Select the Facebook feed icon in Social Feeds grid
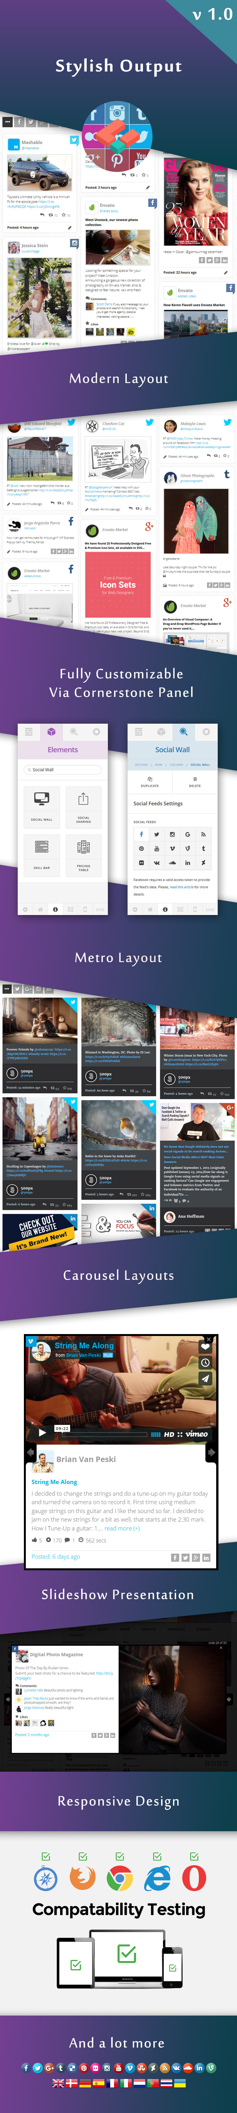 point(141,834)
